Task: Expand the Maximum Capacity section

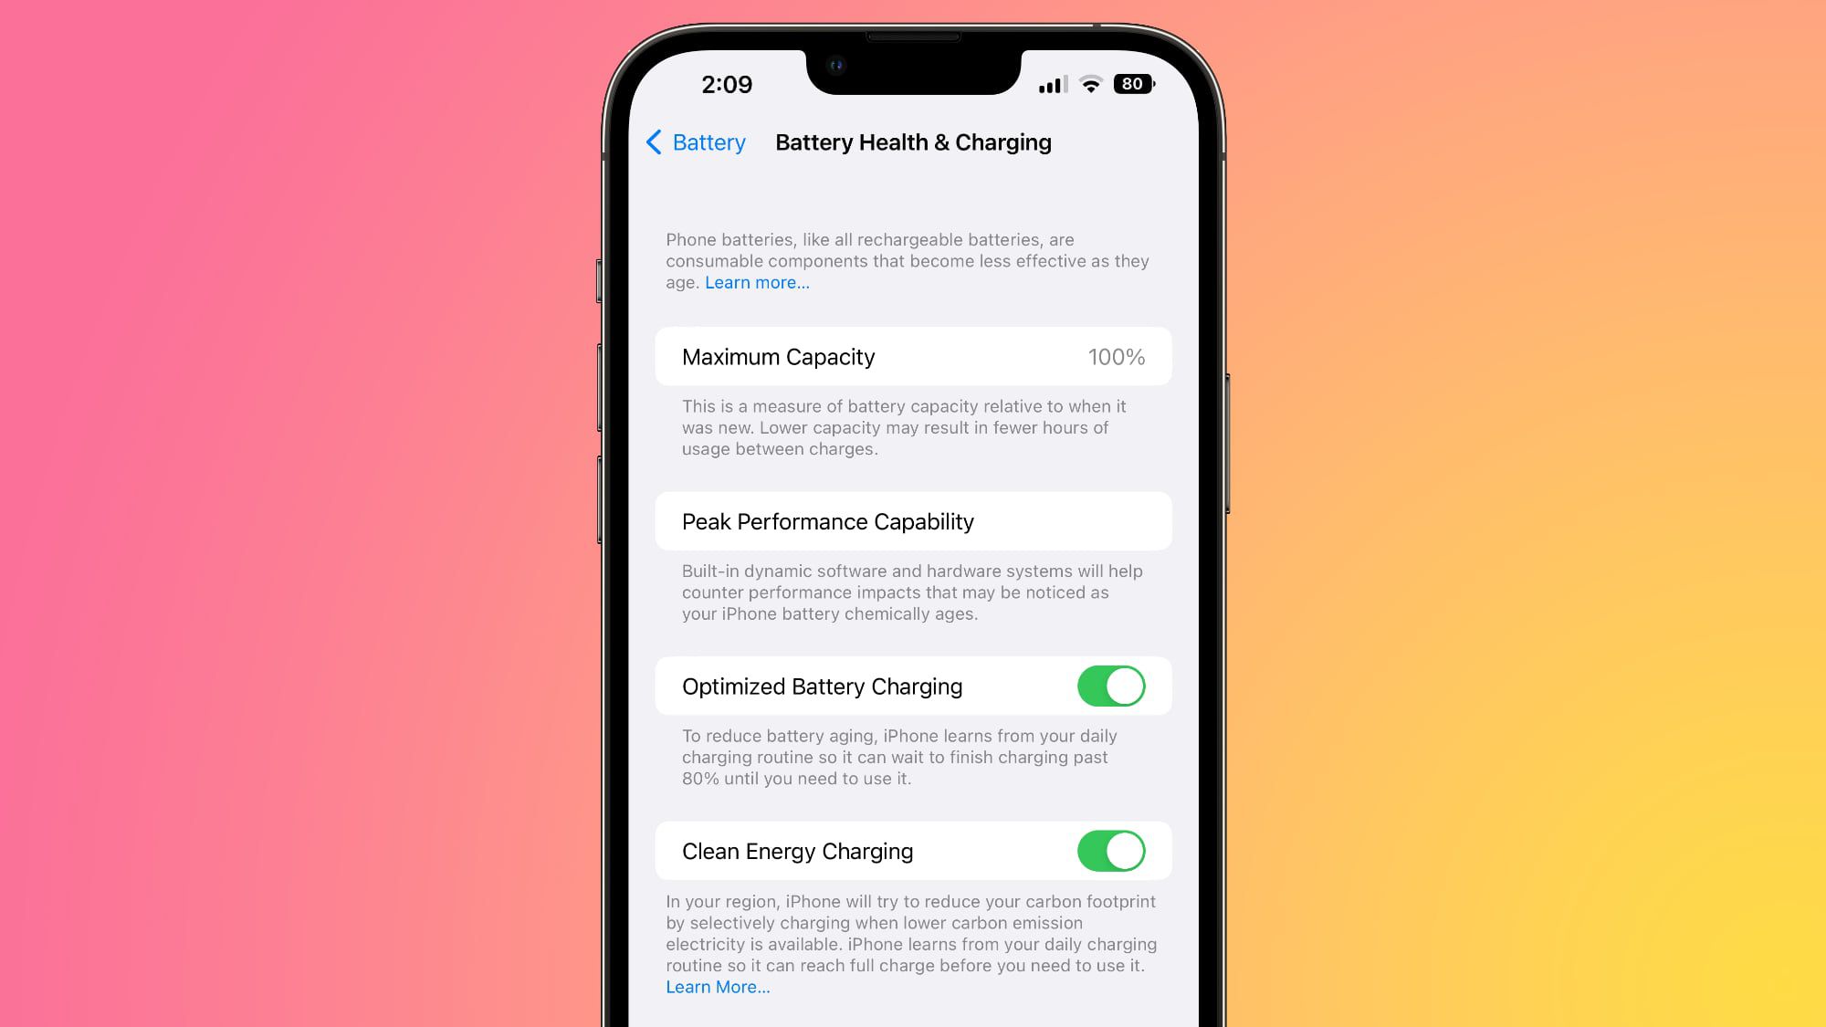Action: [x=913, y=356]
